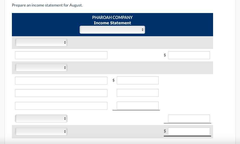Click the final double-underlined dollar amount field
Screen dimensions: 240x144
click(189, 131)
